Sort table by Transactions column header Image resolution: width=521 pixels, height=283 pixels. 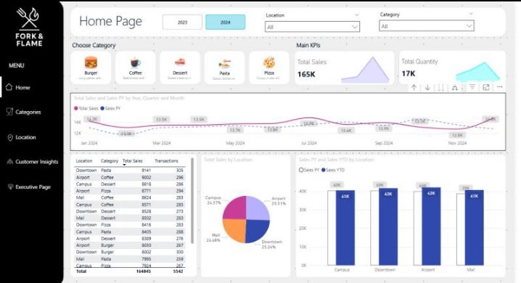(166, 161)
